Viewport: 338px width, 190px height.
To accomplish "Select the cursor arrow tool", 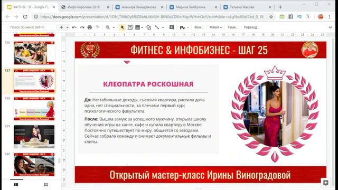I will pyautogui.click(x=122, y=27).
